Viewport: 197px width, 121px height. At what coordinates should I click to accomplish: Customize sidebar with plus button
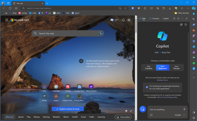[194, 77]
